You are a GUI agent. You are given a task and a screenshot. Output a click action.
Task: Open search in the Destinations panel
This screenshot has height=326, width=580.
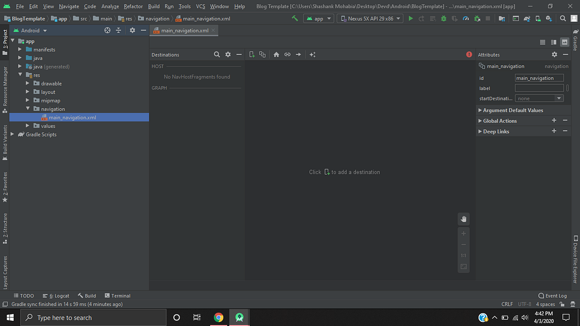217,54
